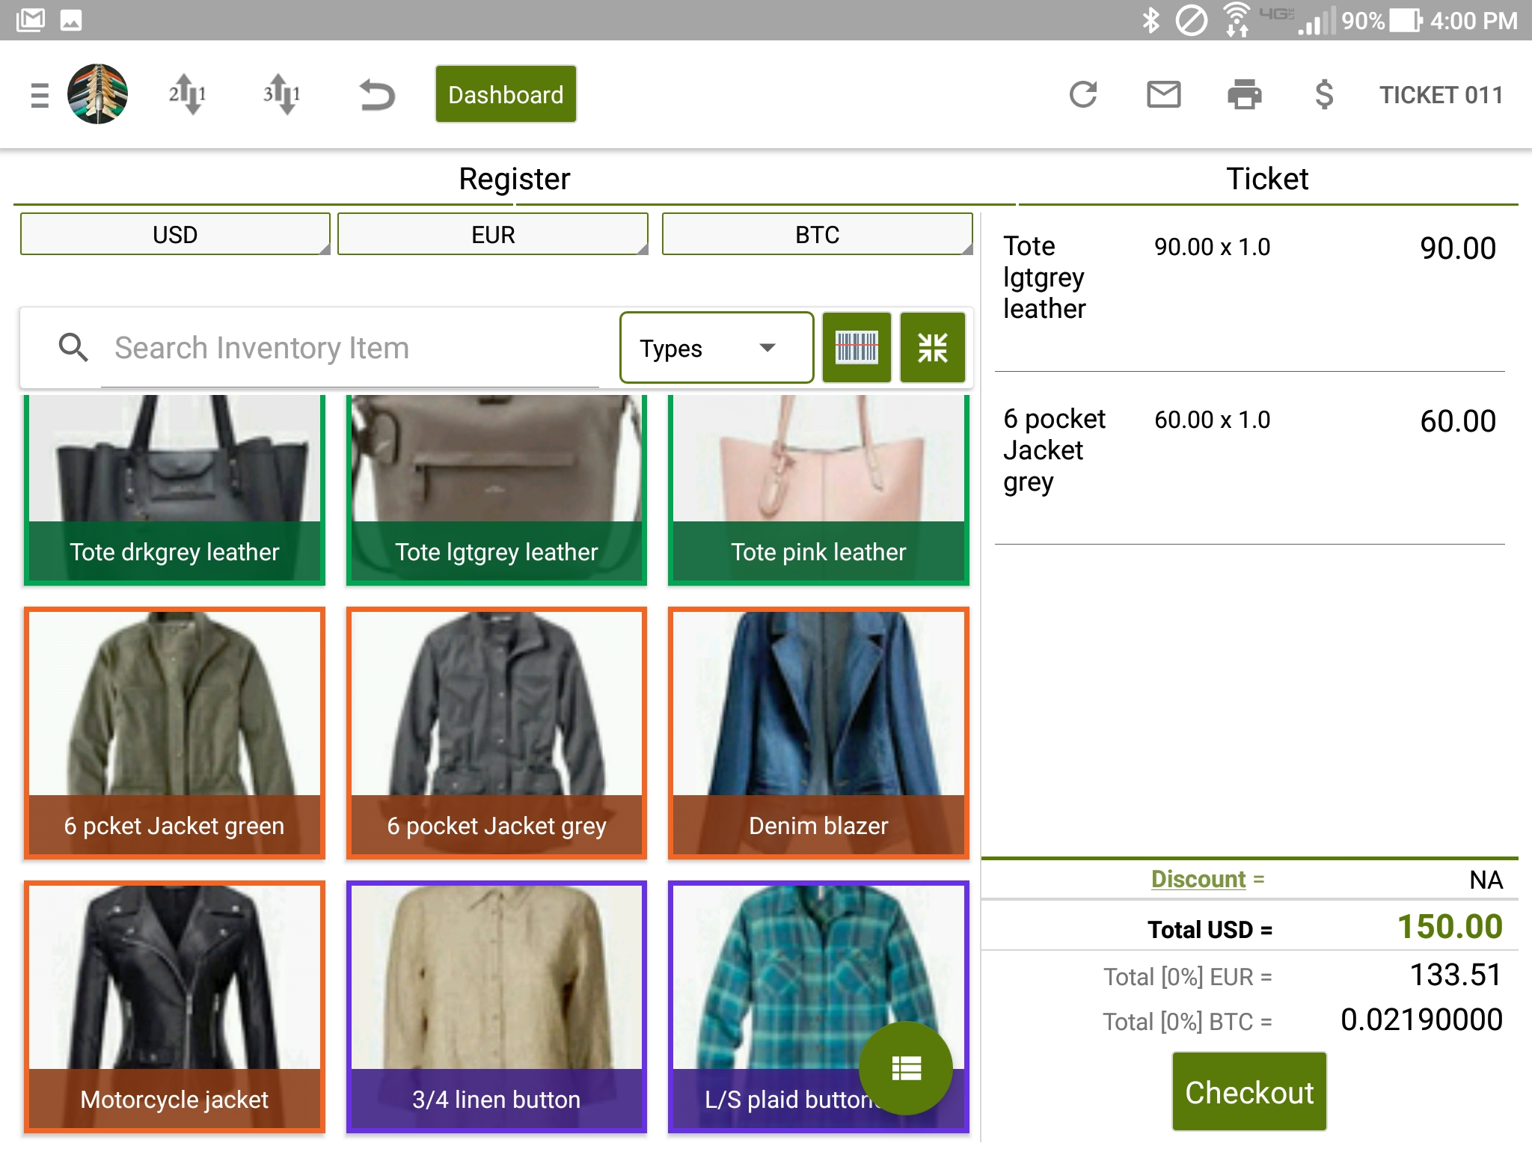Focus the Search Inventory Item field
This screenshot has height=1149, width=1532.
pyautogui.click(x=352, y=348)
